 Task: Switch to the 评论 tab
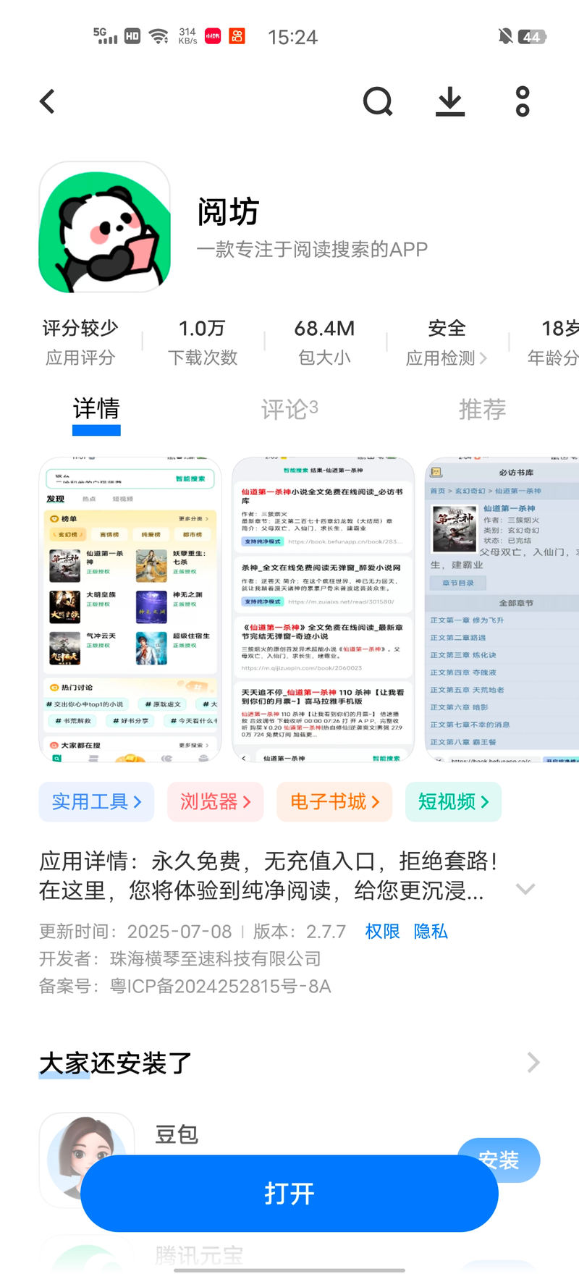coord(289,410)
